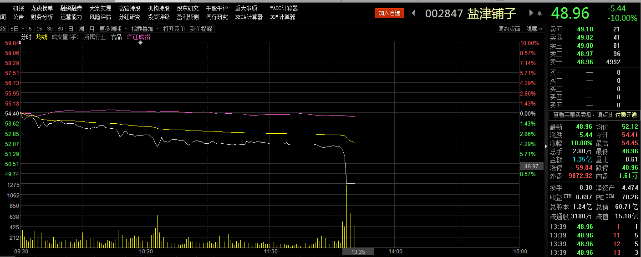641x257 pixels.
Task: Toggle the 深证成指 index overlay
Action: (138, 37)
